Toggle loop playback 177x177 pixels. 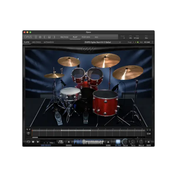click(x=28, y=142)
